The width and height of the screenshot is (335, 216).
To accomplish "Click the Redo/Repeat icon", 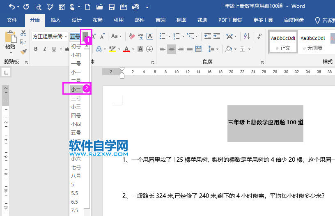I will pyautogui.click(x=26, y=7).
